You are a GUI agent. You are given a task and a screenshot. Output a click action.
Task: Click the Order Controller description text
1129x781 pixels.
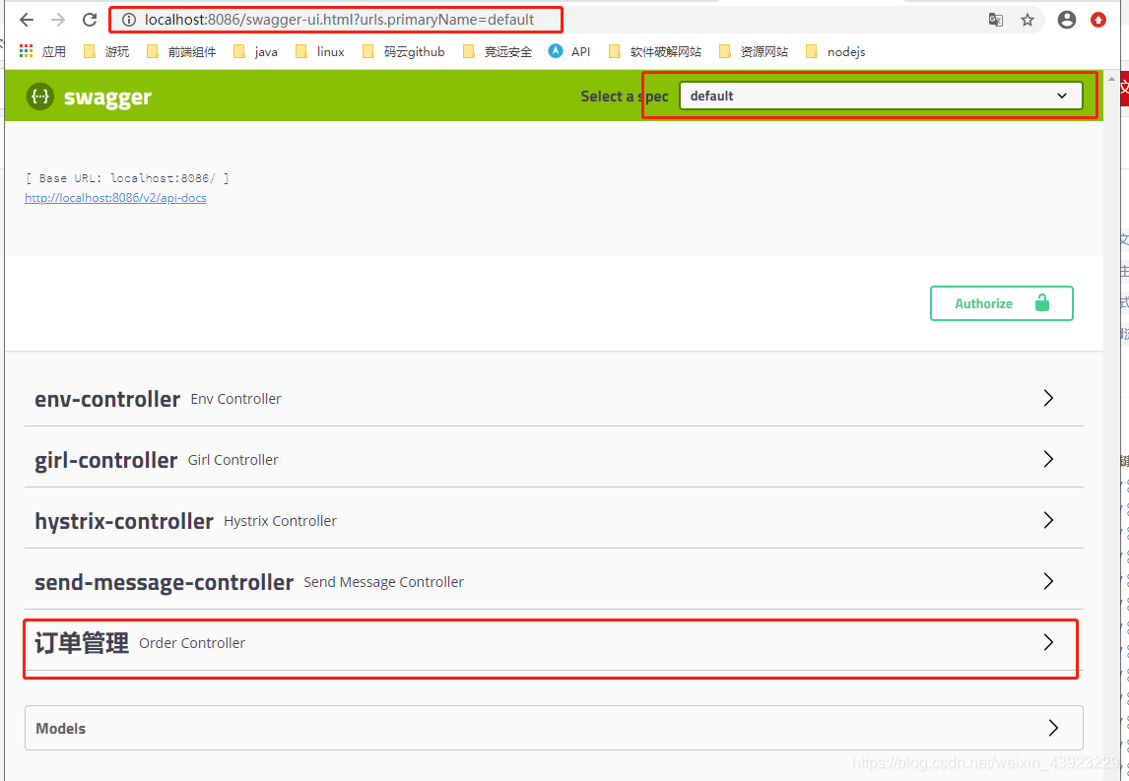click(192, 643)
